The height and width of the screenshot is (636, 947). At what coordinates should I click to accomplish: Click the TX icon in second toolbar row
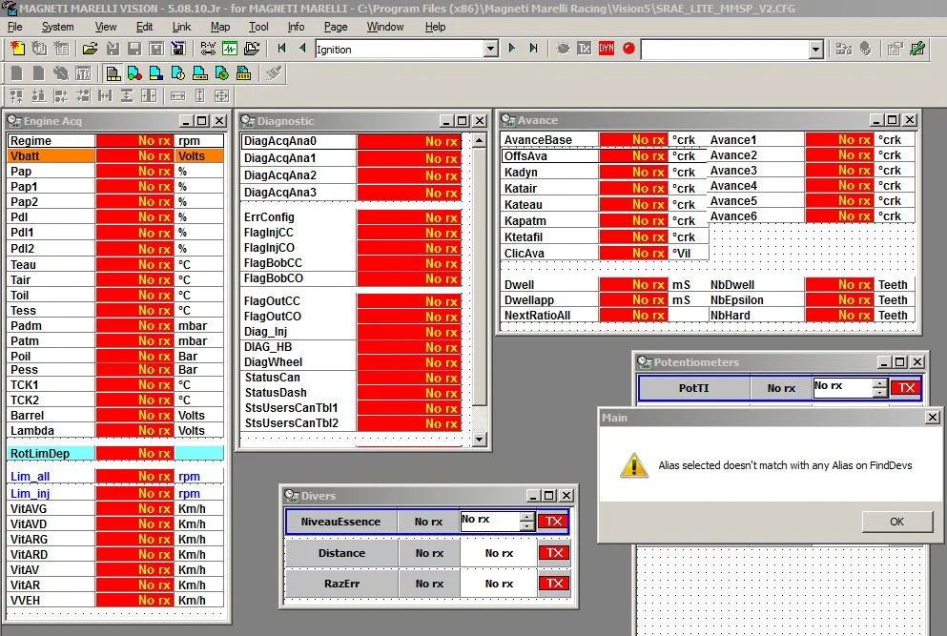coord(83,73)
